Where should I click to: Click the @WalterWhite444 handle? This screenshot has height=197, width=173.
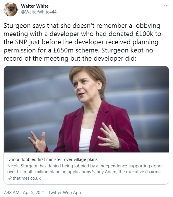pos(39,12)
